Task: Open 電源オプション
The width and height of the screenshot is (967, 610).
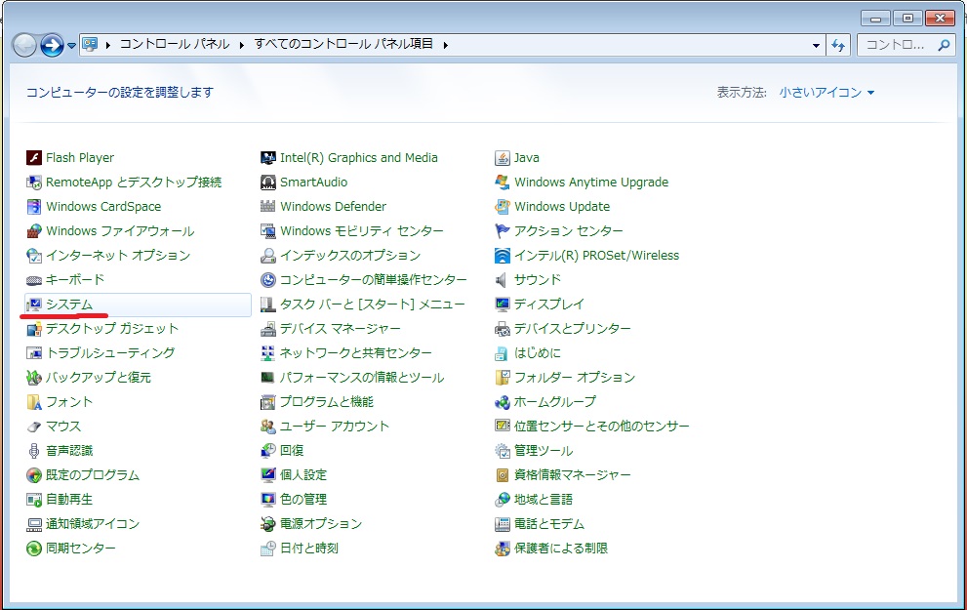Action: click(319, 523)
